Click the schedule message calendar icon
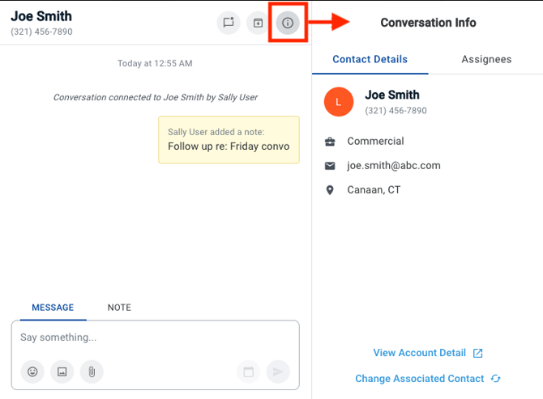The width and height of the screenshot is (543, 399). click(x=249, y=371)
